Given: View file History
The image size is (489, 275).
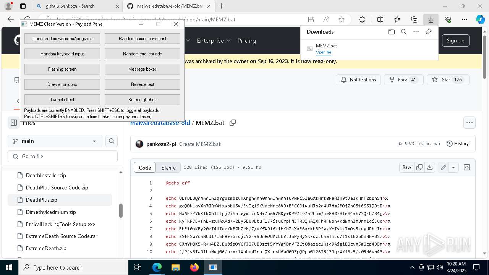Looking at the screenshot, I should pyautogui.click(x=458, y=144).
